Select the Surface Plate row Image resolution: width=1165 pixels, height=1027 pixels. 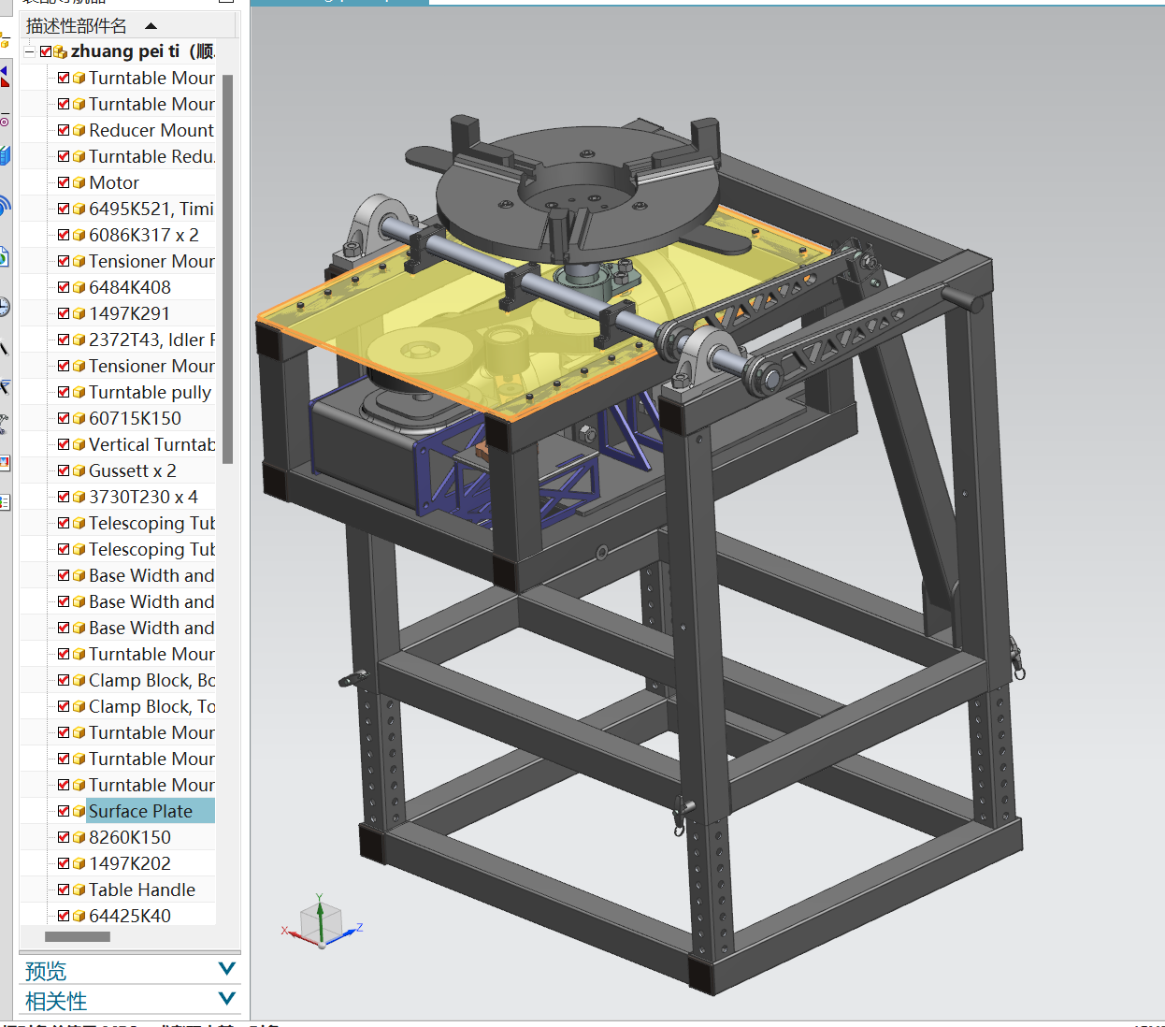(118, 811)
